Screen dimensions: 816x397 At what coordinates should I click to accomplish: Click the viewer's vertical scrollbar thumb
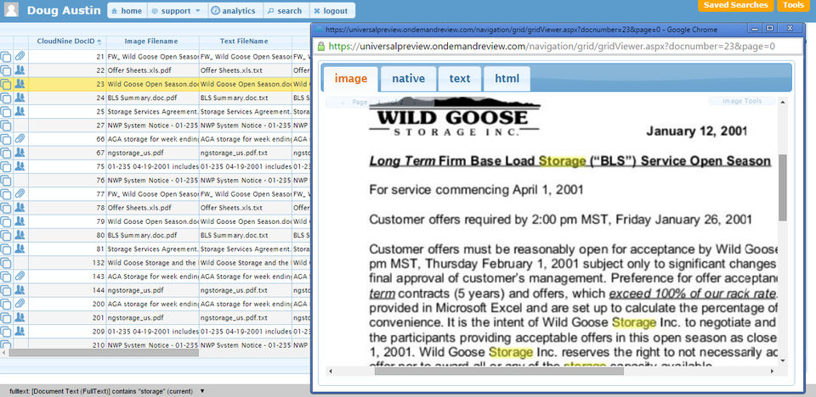[x=783, y=187]
